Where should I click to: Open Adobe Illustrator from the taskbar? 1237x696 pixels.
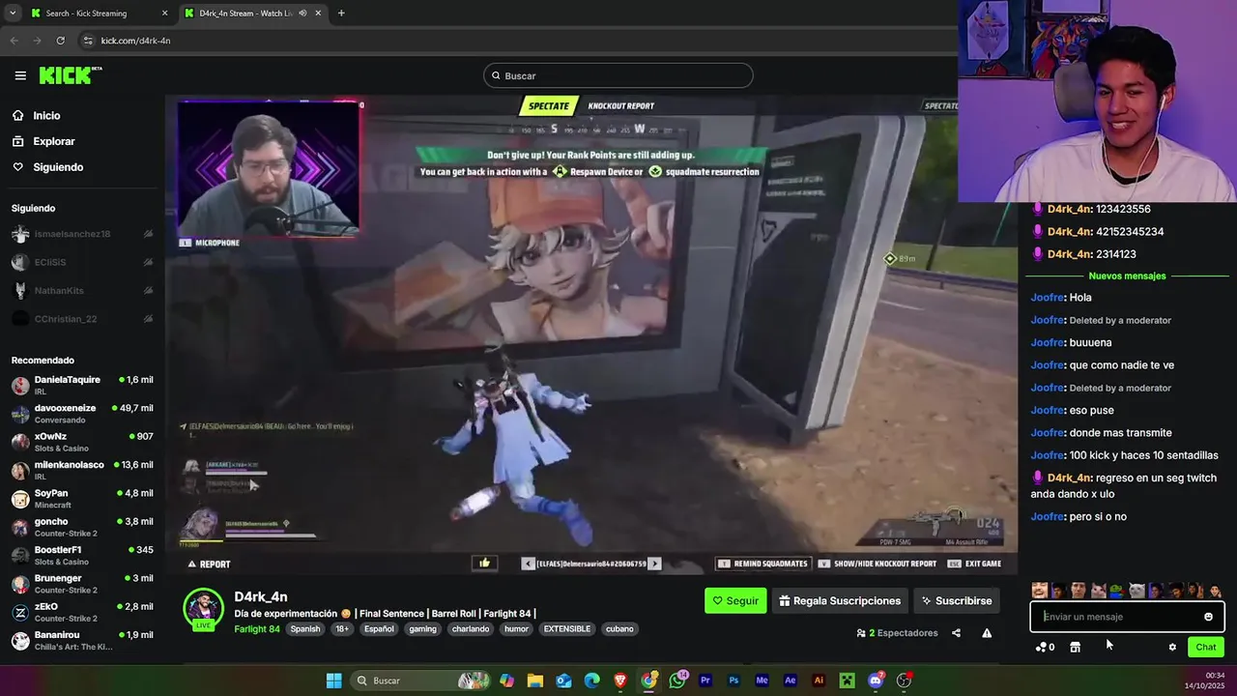[819, 681]
